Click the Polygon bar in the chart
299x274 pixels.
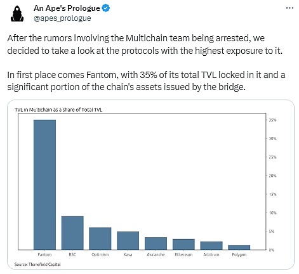click(239, 247)
